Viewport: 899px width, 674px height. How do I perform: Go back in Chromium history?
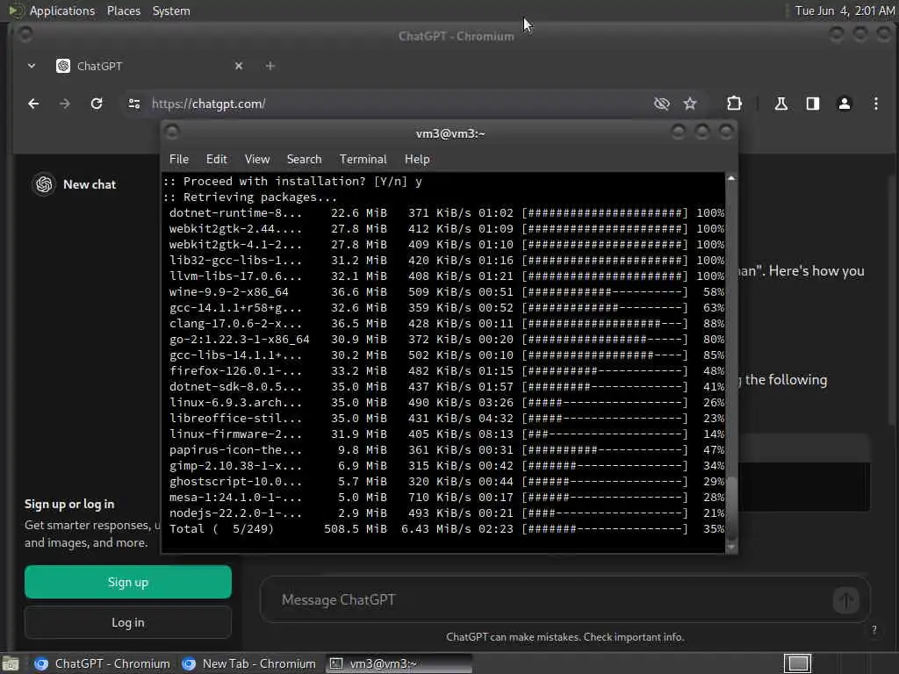point(33,104)
